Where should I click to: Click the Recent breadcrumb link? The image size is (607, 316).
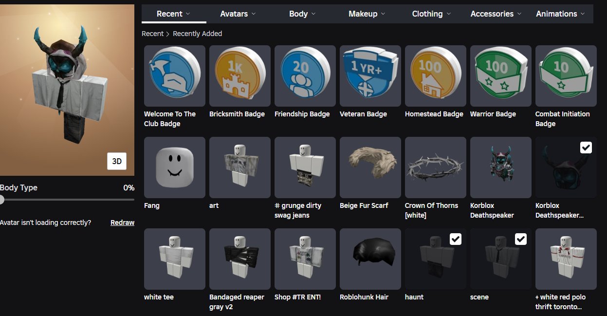pyautogui.click(x=152, y=34)
